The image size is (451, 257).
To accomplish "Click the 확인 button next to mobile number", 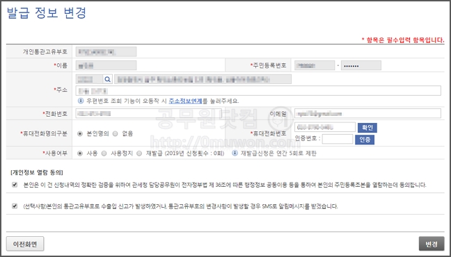I will 367,128.
